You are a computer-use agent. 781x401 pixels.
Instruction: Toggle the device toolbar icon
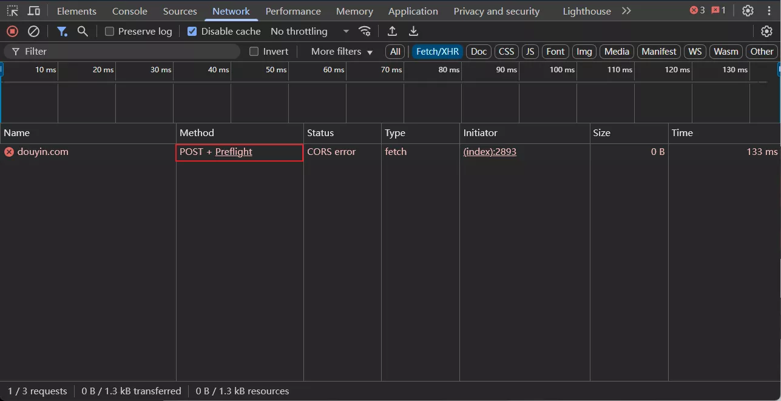34,11
